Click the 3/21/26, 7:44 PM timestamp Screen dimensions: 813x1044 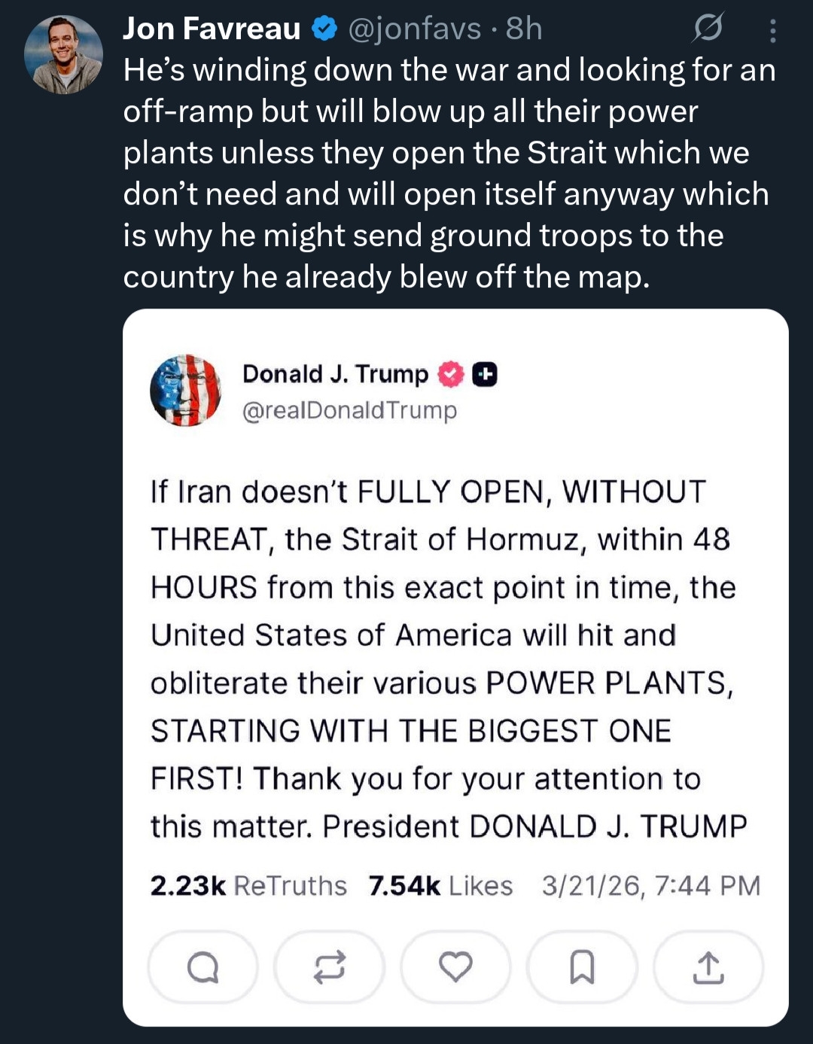651,885
